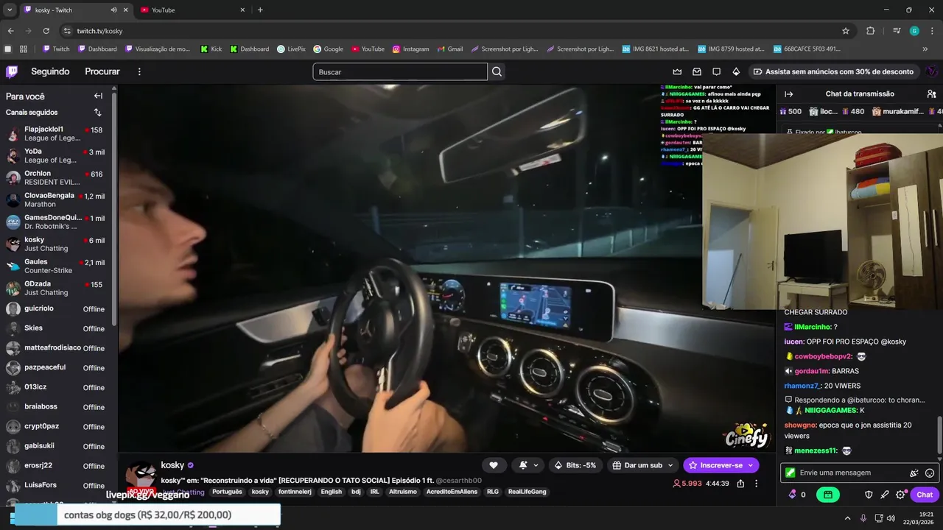Image resolution: width=943 pixels, height=530 pixels.
Task: Open ClovaoBengala Marathon channel
Action: [57, 199]
